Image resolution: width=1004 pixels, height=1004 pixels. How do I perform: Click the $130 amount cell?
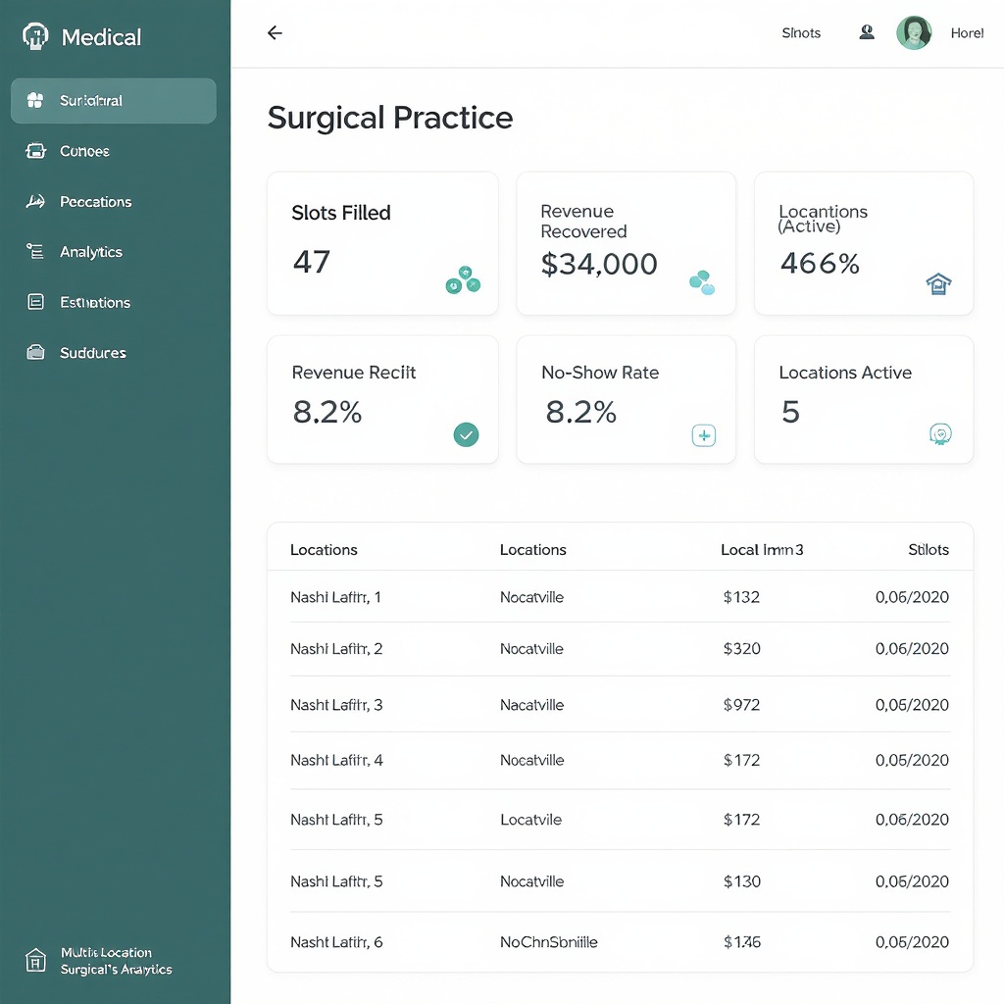click(x=742, y=881)
